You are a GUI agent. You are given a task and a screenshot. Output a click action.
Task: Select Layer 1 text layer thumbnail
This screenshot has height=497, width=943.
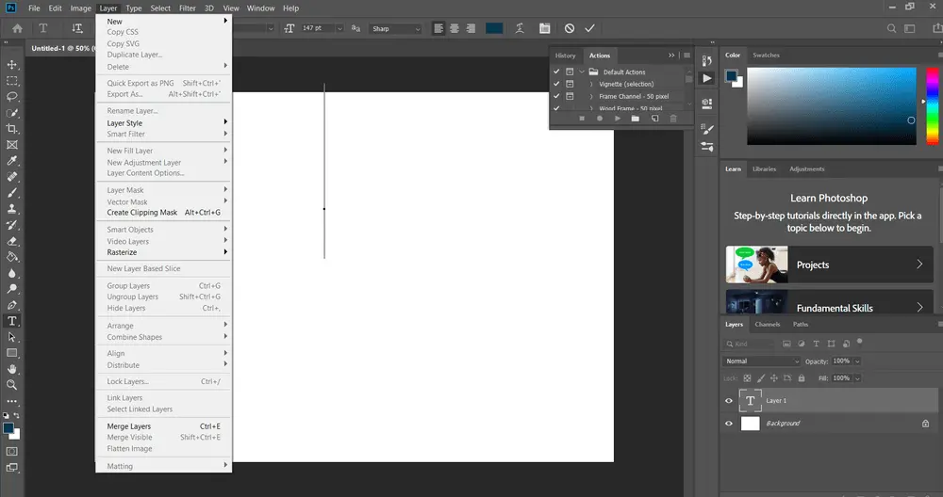[x=750, y=401]
